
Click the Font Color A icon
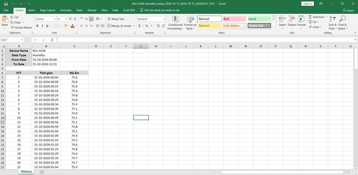[72, 26]
